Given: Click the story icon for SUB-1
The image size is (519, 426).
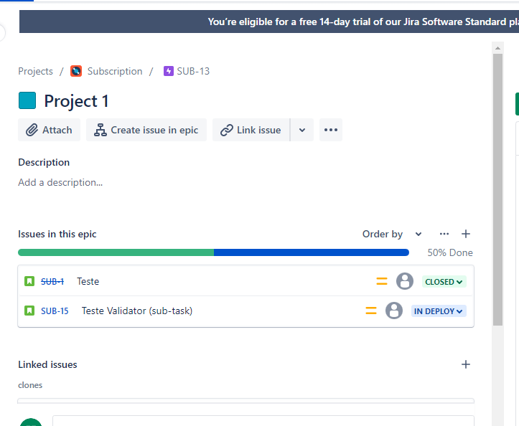Looking at the screenshot, I should 29,281.
